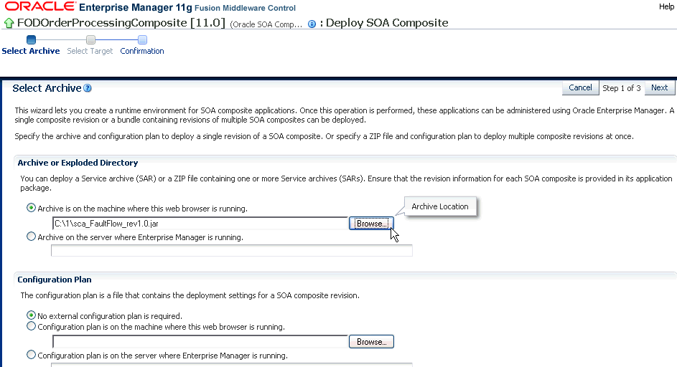Select archive on browser machine radio
677x367 pixels.
coord(31,208)
